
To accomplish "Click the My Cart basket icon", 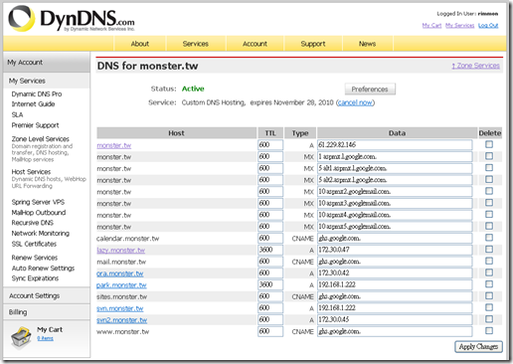I will pyautogui.click(x=21, y=337).
